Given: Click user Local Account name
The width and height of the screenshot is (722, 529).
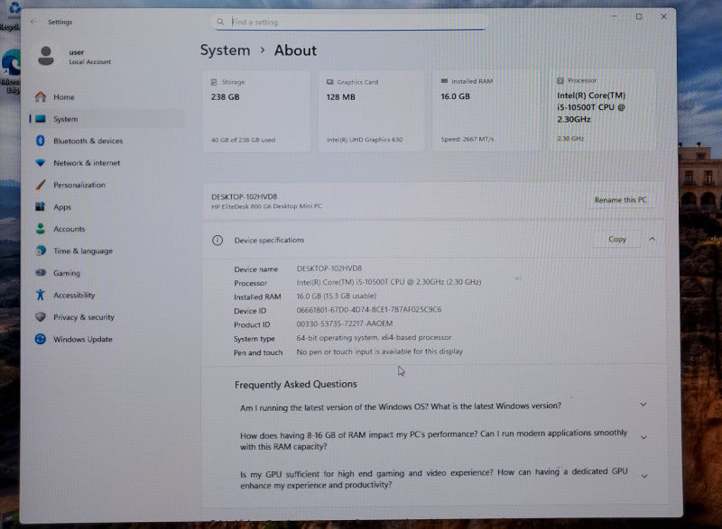Looking at the screenshot, I should [x=89, y=57].
